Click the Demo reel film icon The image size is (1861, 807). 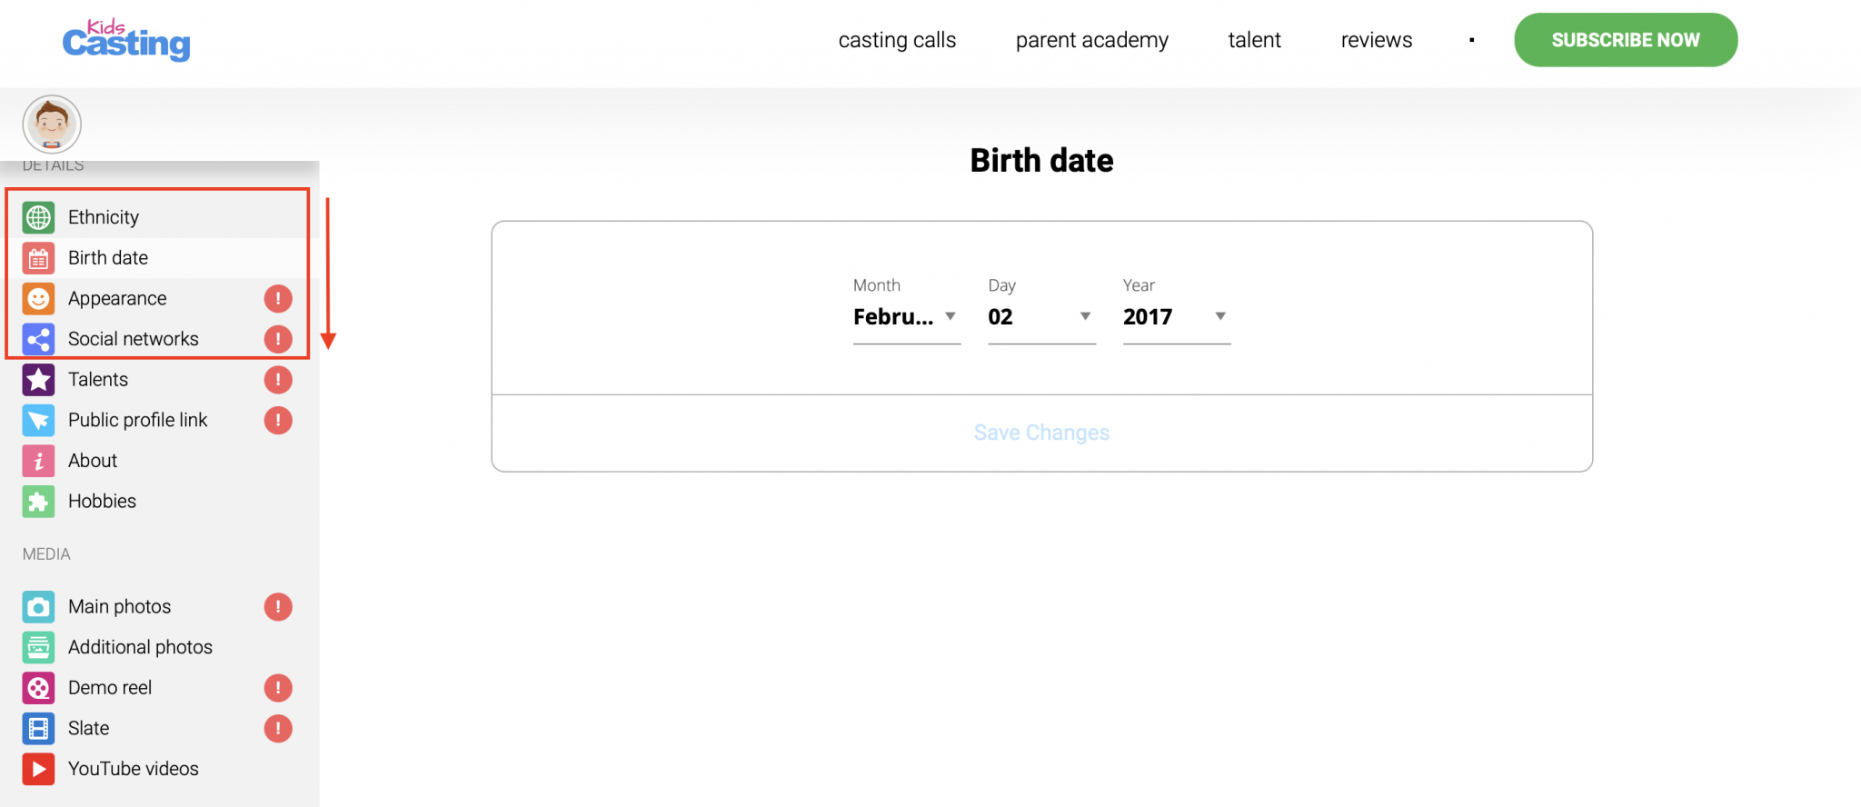38,688
